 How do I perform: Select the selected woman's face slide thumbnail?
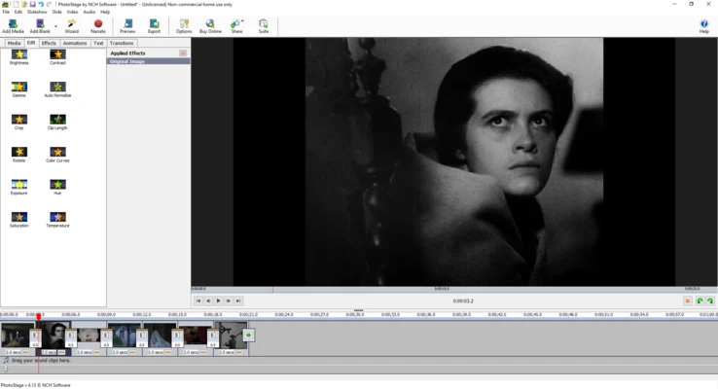tap(54, 335)
